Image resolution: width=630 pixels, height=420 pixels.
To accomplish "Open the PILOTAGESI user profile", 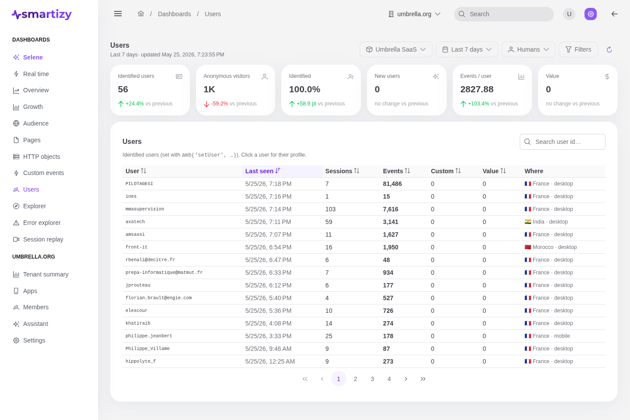I will (x=364, y=184).
